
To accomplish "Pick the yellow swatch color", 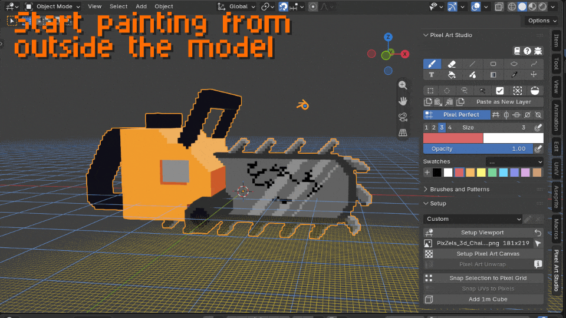I will tap(481, 173).
